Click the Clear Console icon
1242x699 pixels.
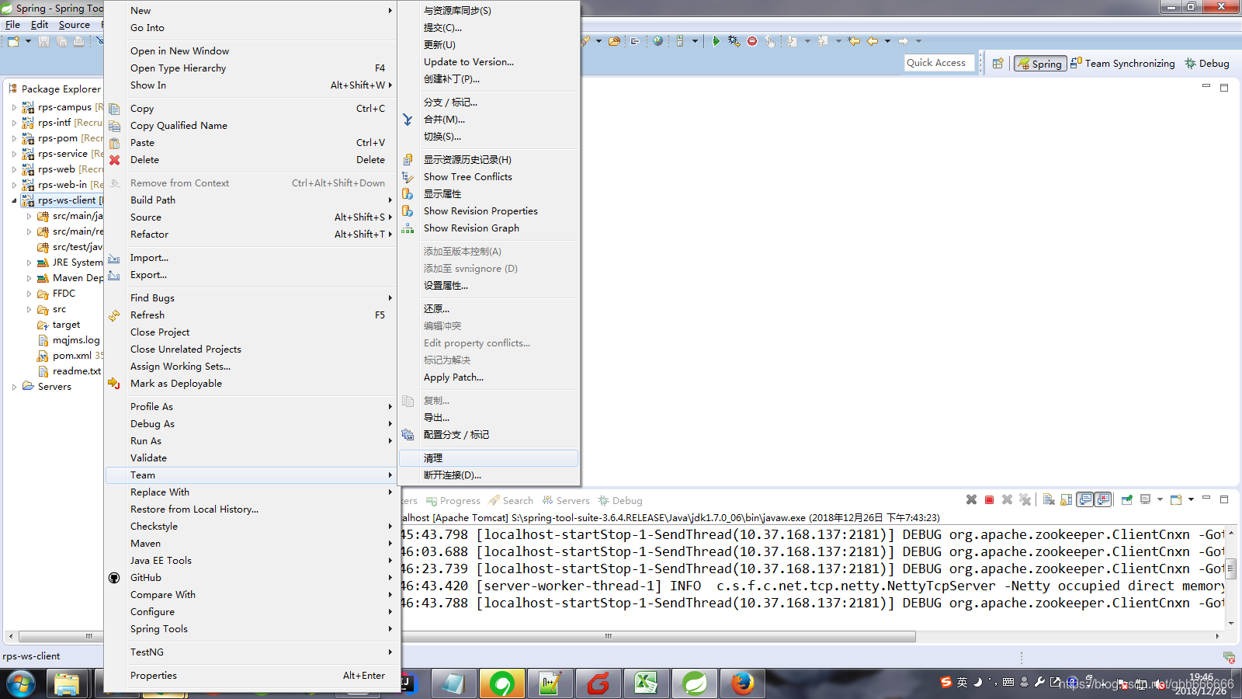point(1049,499)
